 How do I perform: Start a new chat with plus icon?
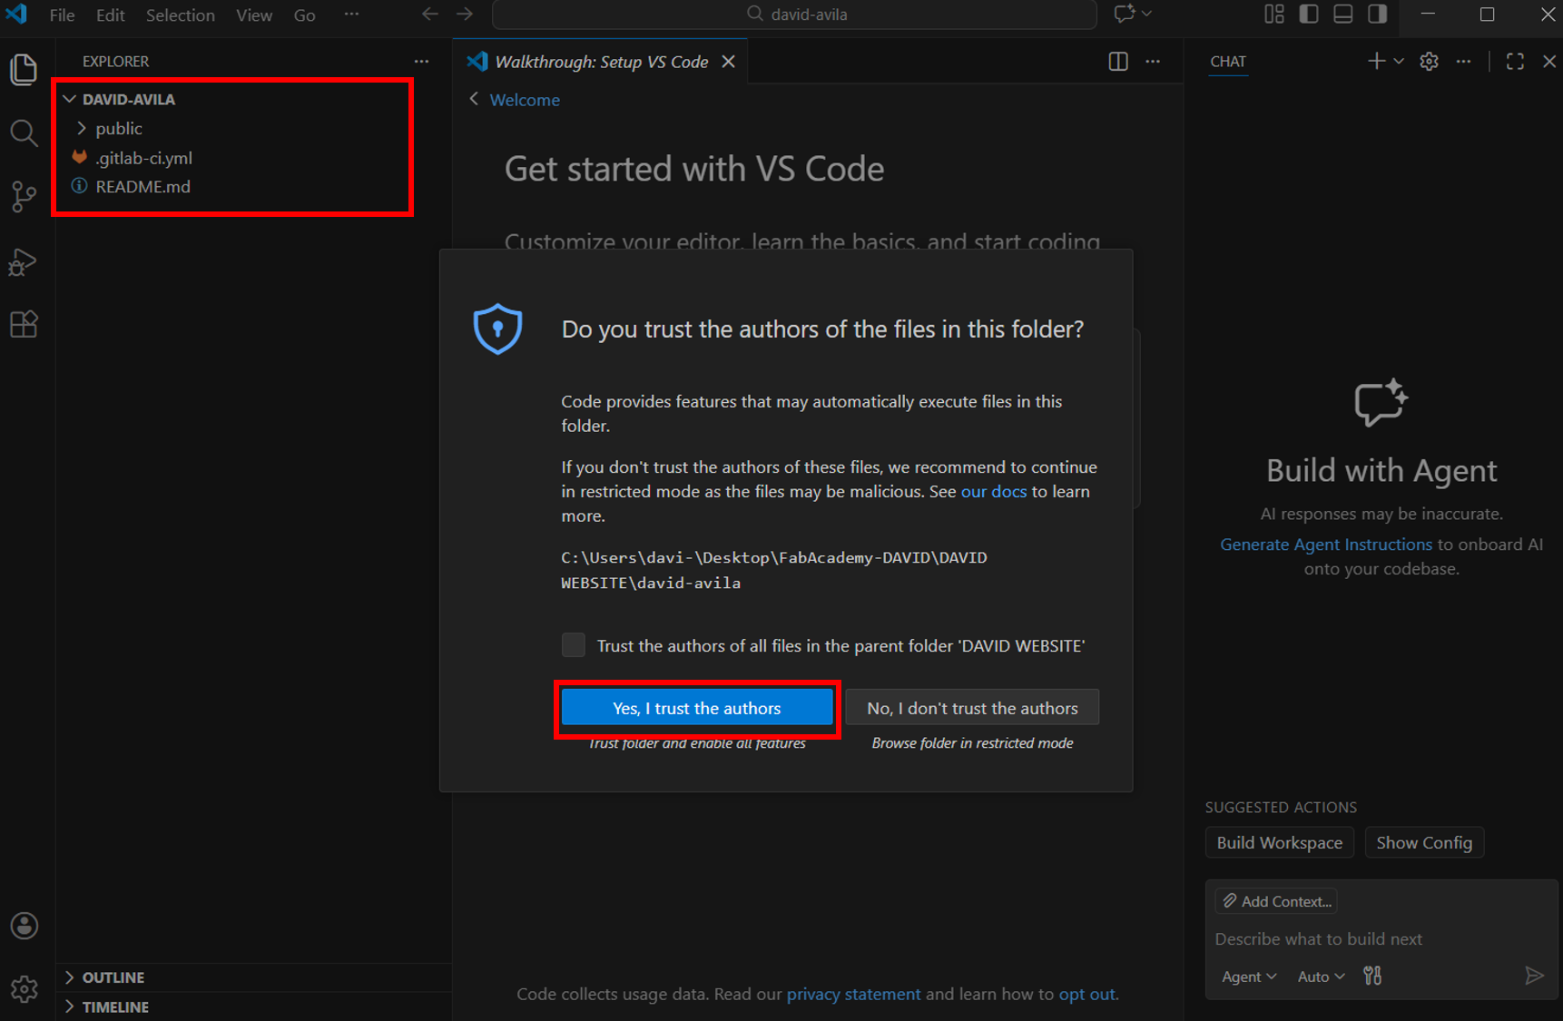[1376, 61]
